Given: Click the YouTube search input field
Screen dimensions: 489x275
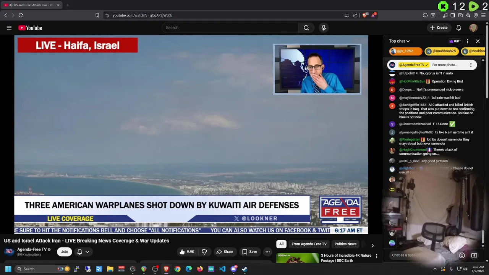Looking at the screenshot, I should (230, 27).
